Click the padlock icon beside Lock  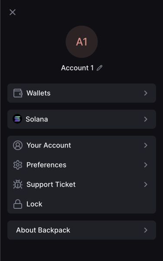pos(18,204)
